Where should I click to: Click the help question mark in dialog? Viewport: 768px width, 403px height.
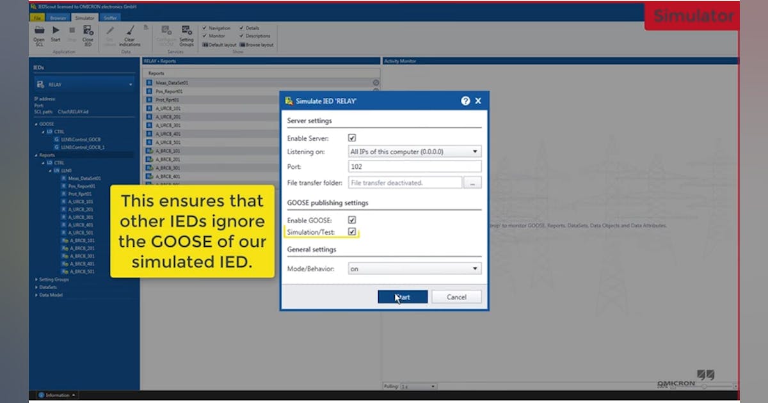point(465,101)
